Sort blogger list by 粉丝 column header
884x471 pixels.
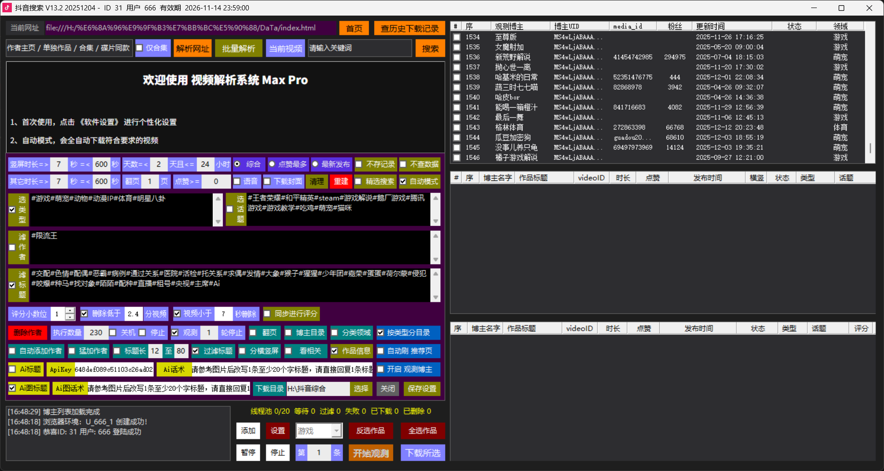point(674,26)
